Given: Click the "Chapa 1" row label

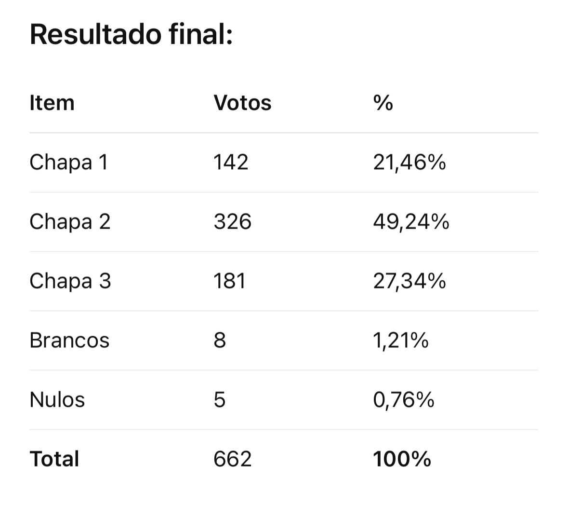Looking at the screenshot, I should click(x=69, y=163).
